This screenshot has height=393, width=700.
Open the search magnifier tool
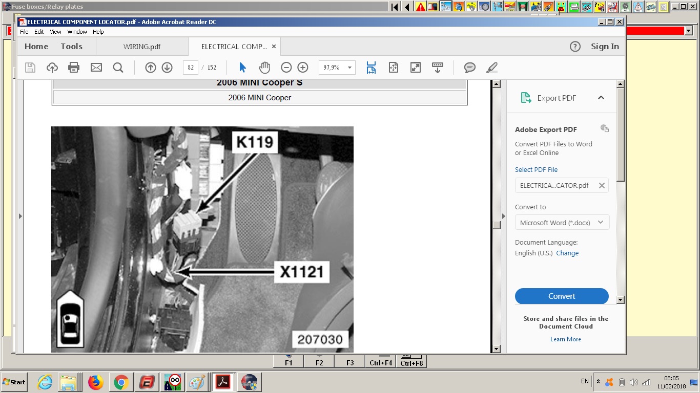[x=118, y=68]
